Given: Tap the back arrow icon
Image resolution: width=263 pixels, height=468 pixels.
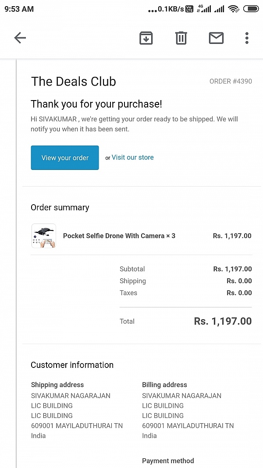Looking at the screenshot, I should [20, 38].
